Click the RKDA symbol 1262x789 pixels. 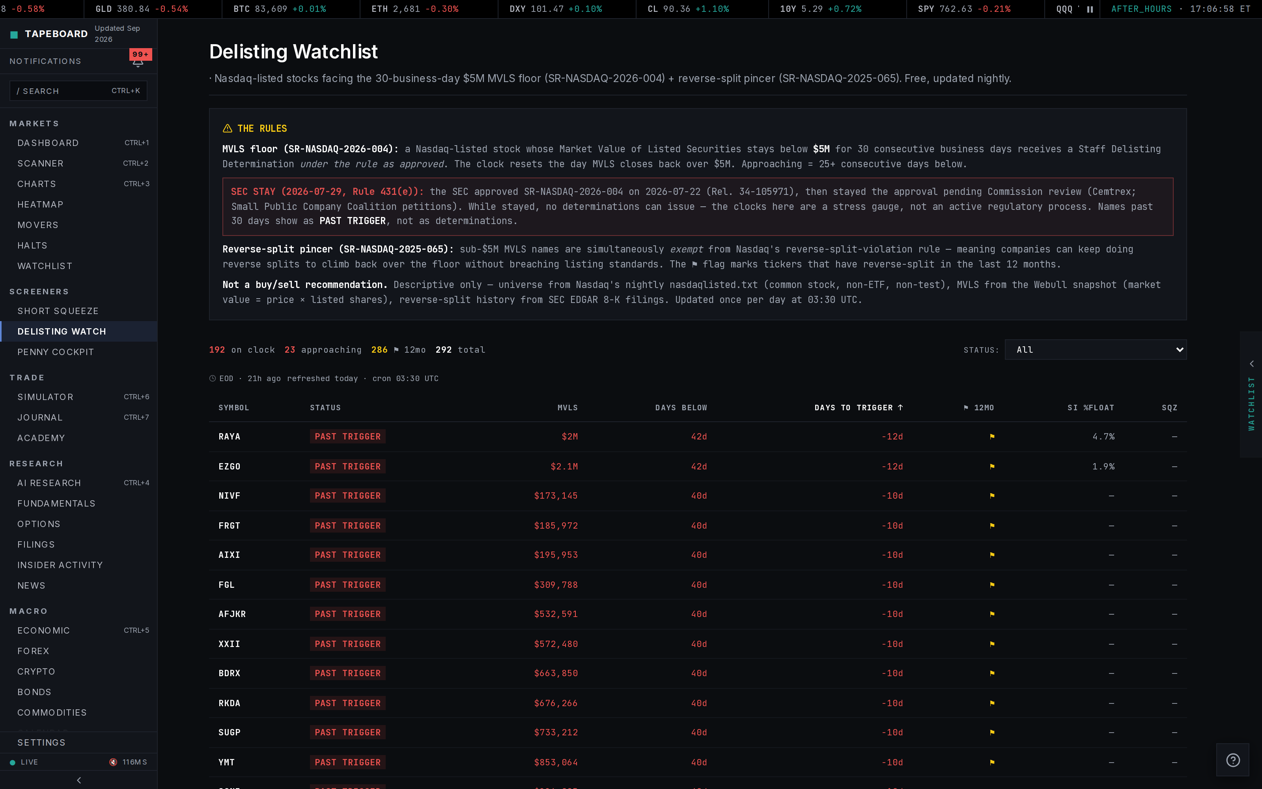click(x=230, y=703)
